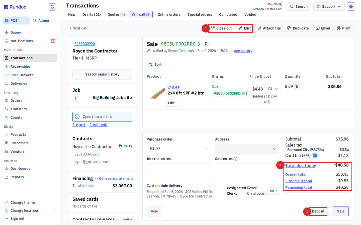
Task: Open the 1 will call link
Action: click(99, 125)
